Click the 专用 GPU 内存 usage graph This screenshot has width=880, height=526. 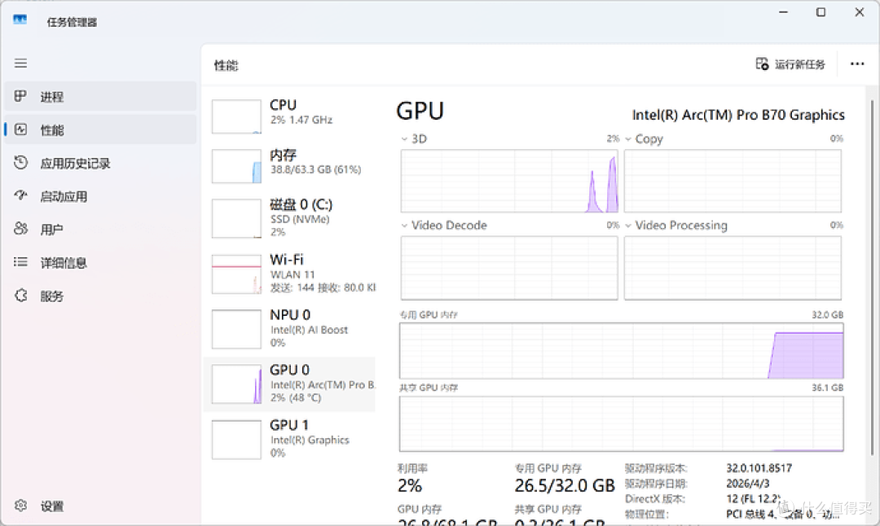(x=621, y=350)
